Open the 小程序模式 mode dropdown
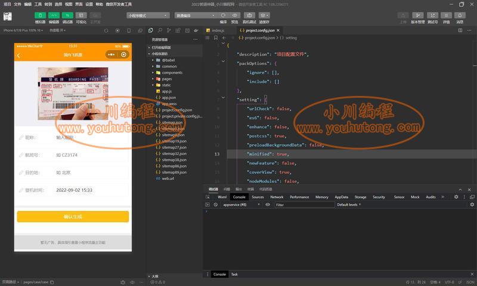The height and width of the screenshot is (286, 477). 148,15
